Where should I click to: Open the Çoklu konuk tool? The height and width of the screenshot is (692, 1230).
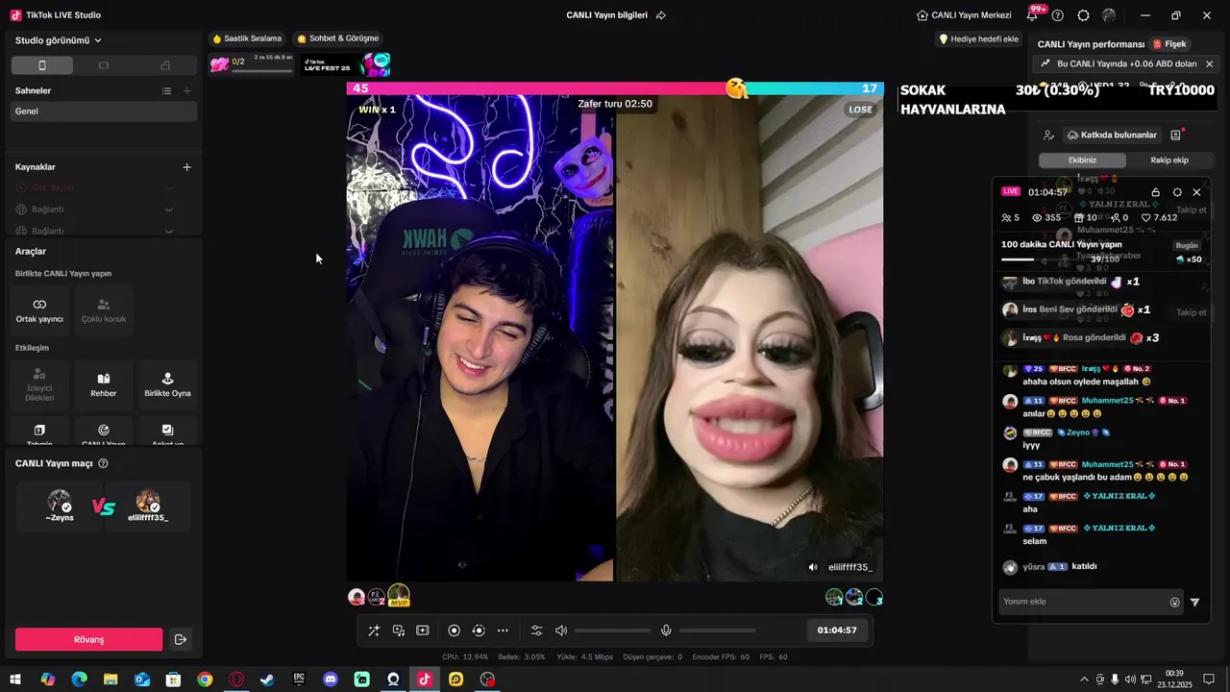pyautogui.click(x=104, y=310)
